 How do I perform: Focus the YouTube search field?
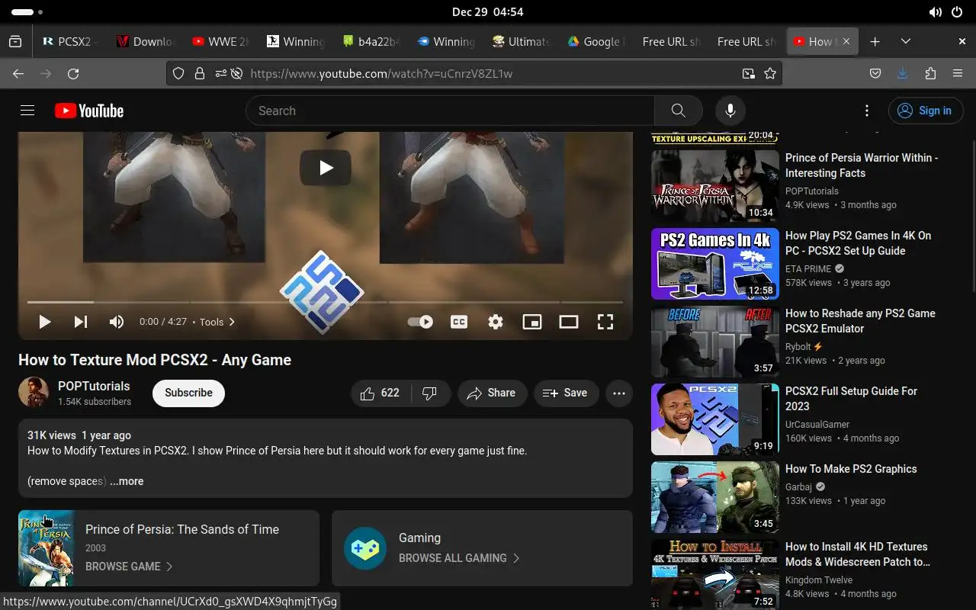[450, 111]
